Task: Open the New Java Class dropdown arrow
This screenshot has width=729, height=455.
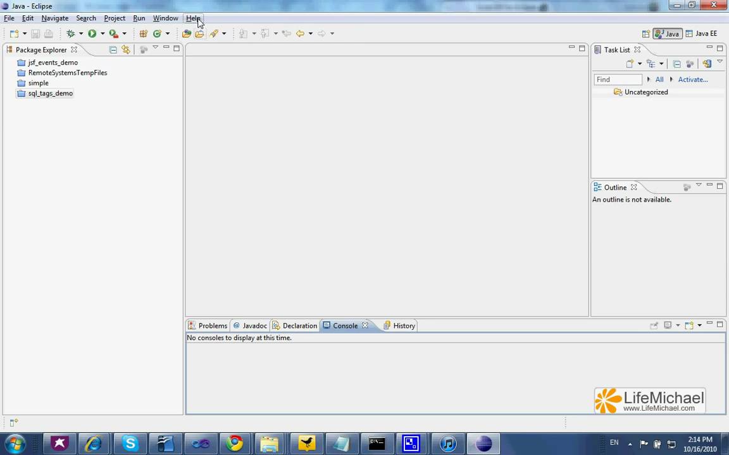Action: pyautogui.click(x=167, y=33)
